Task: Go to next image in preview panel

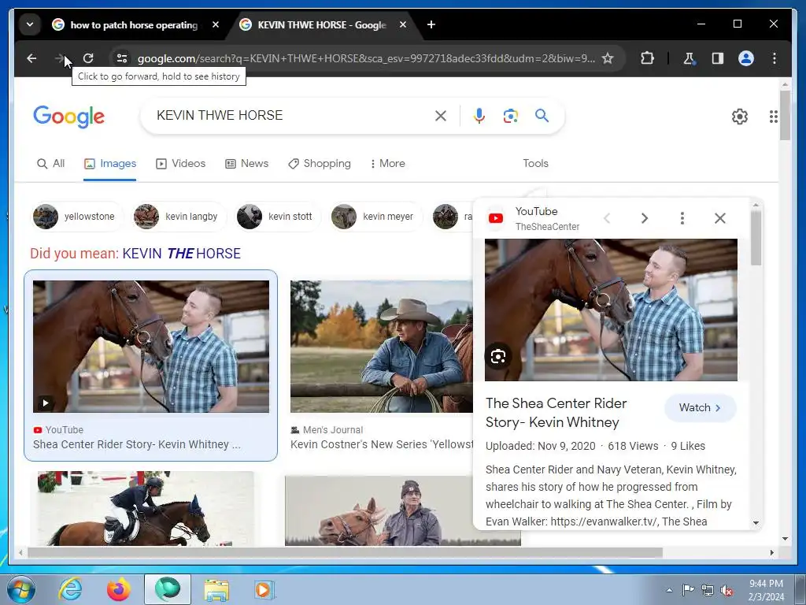Action: coord(644,218)
